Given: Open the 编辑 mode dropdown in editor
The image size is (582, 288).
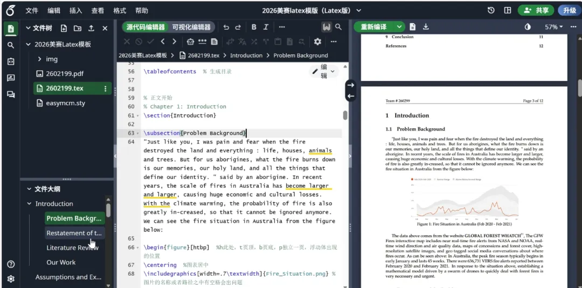Looking at the screenshot, I should pos(324,71).
